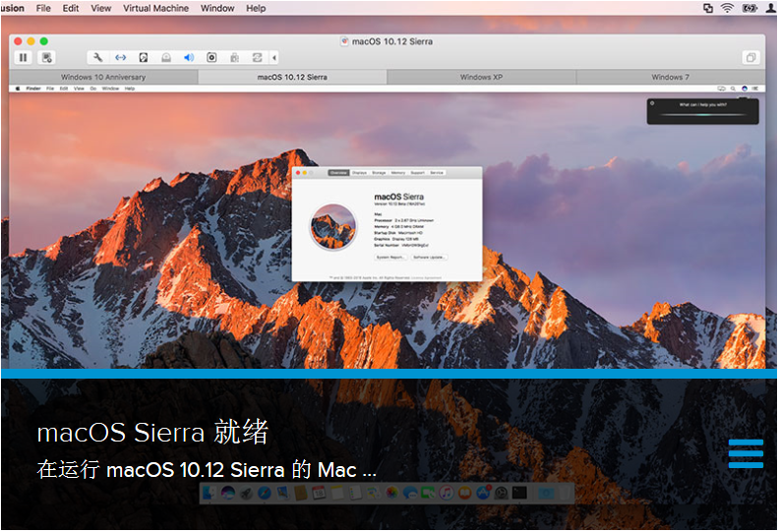Open App Store in the guest dock
The image size is (779, 532).
point(483,493)
